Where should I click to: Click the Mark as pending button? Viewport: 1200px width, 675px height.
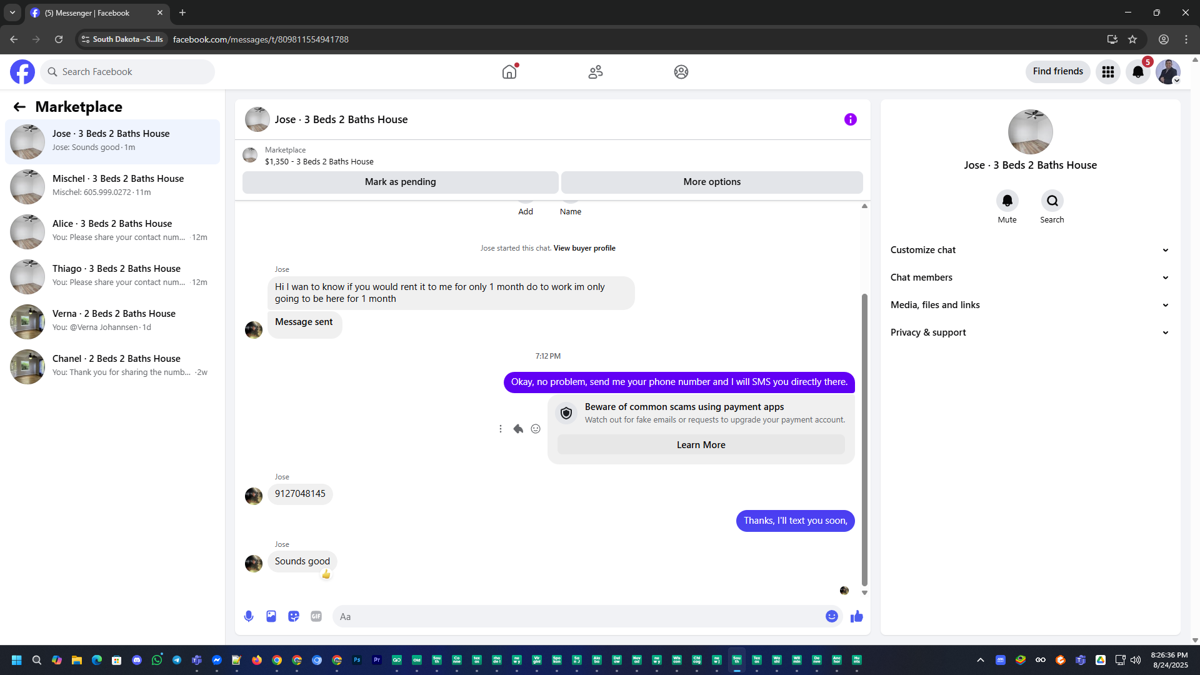click(x=400, y=182)
